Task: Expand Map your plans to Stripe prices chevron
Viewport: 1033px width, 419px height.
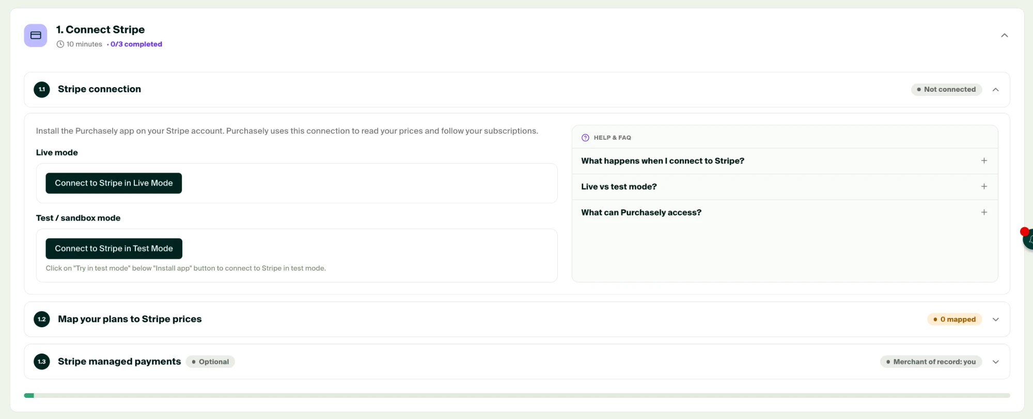Action: (x=995, y=320)
